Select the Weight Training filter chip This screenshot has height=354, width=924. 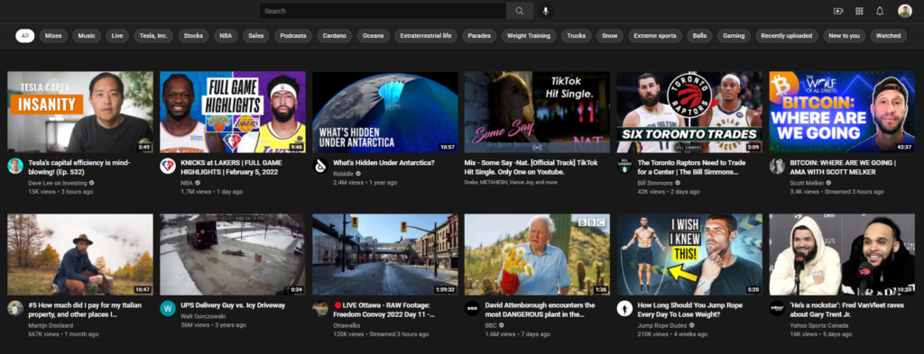pyautogui.click(x=529, y=36)
